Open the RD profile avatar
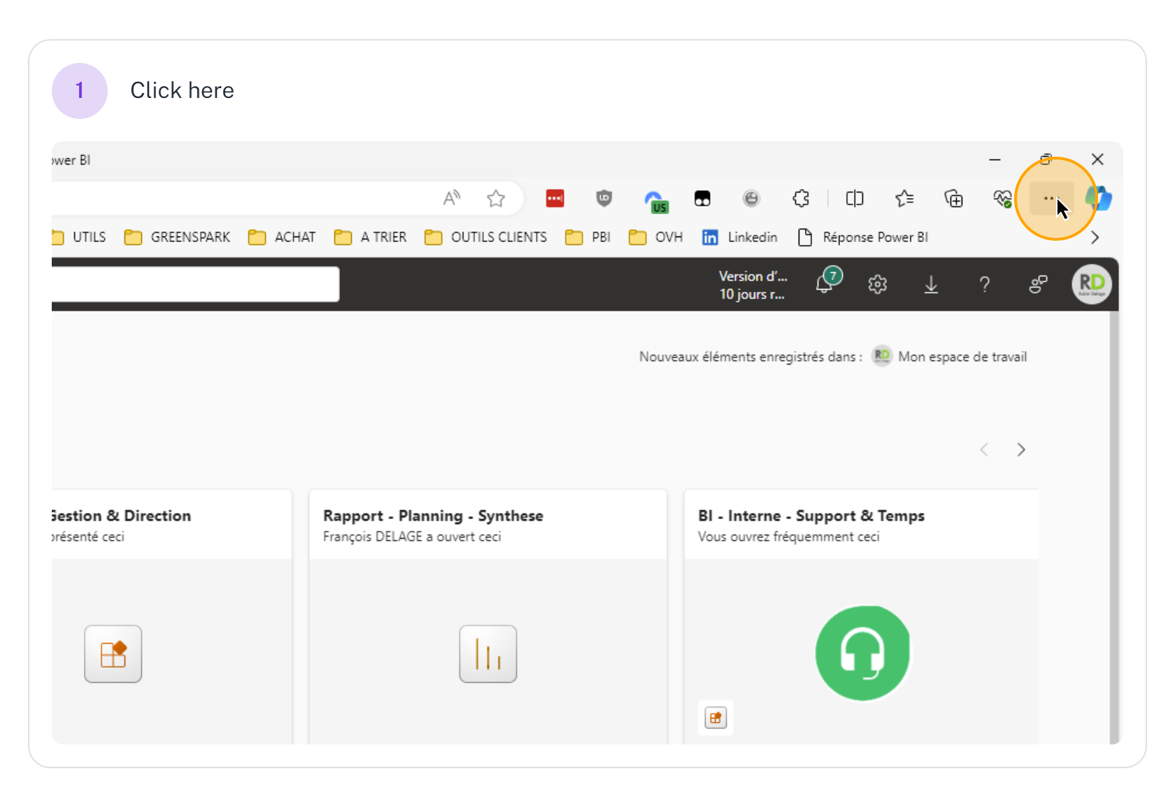Viewport: 1175px width, 799px height. tap(1091, 284)
